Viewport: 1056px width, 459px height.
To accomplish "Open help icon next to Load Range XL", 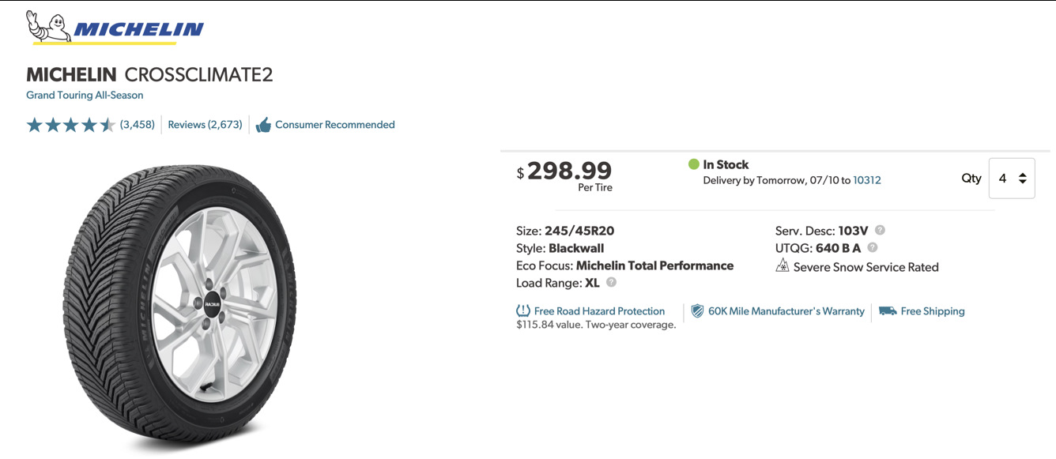I will (x=611, y=283).
